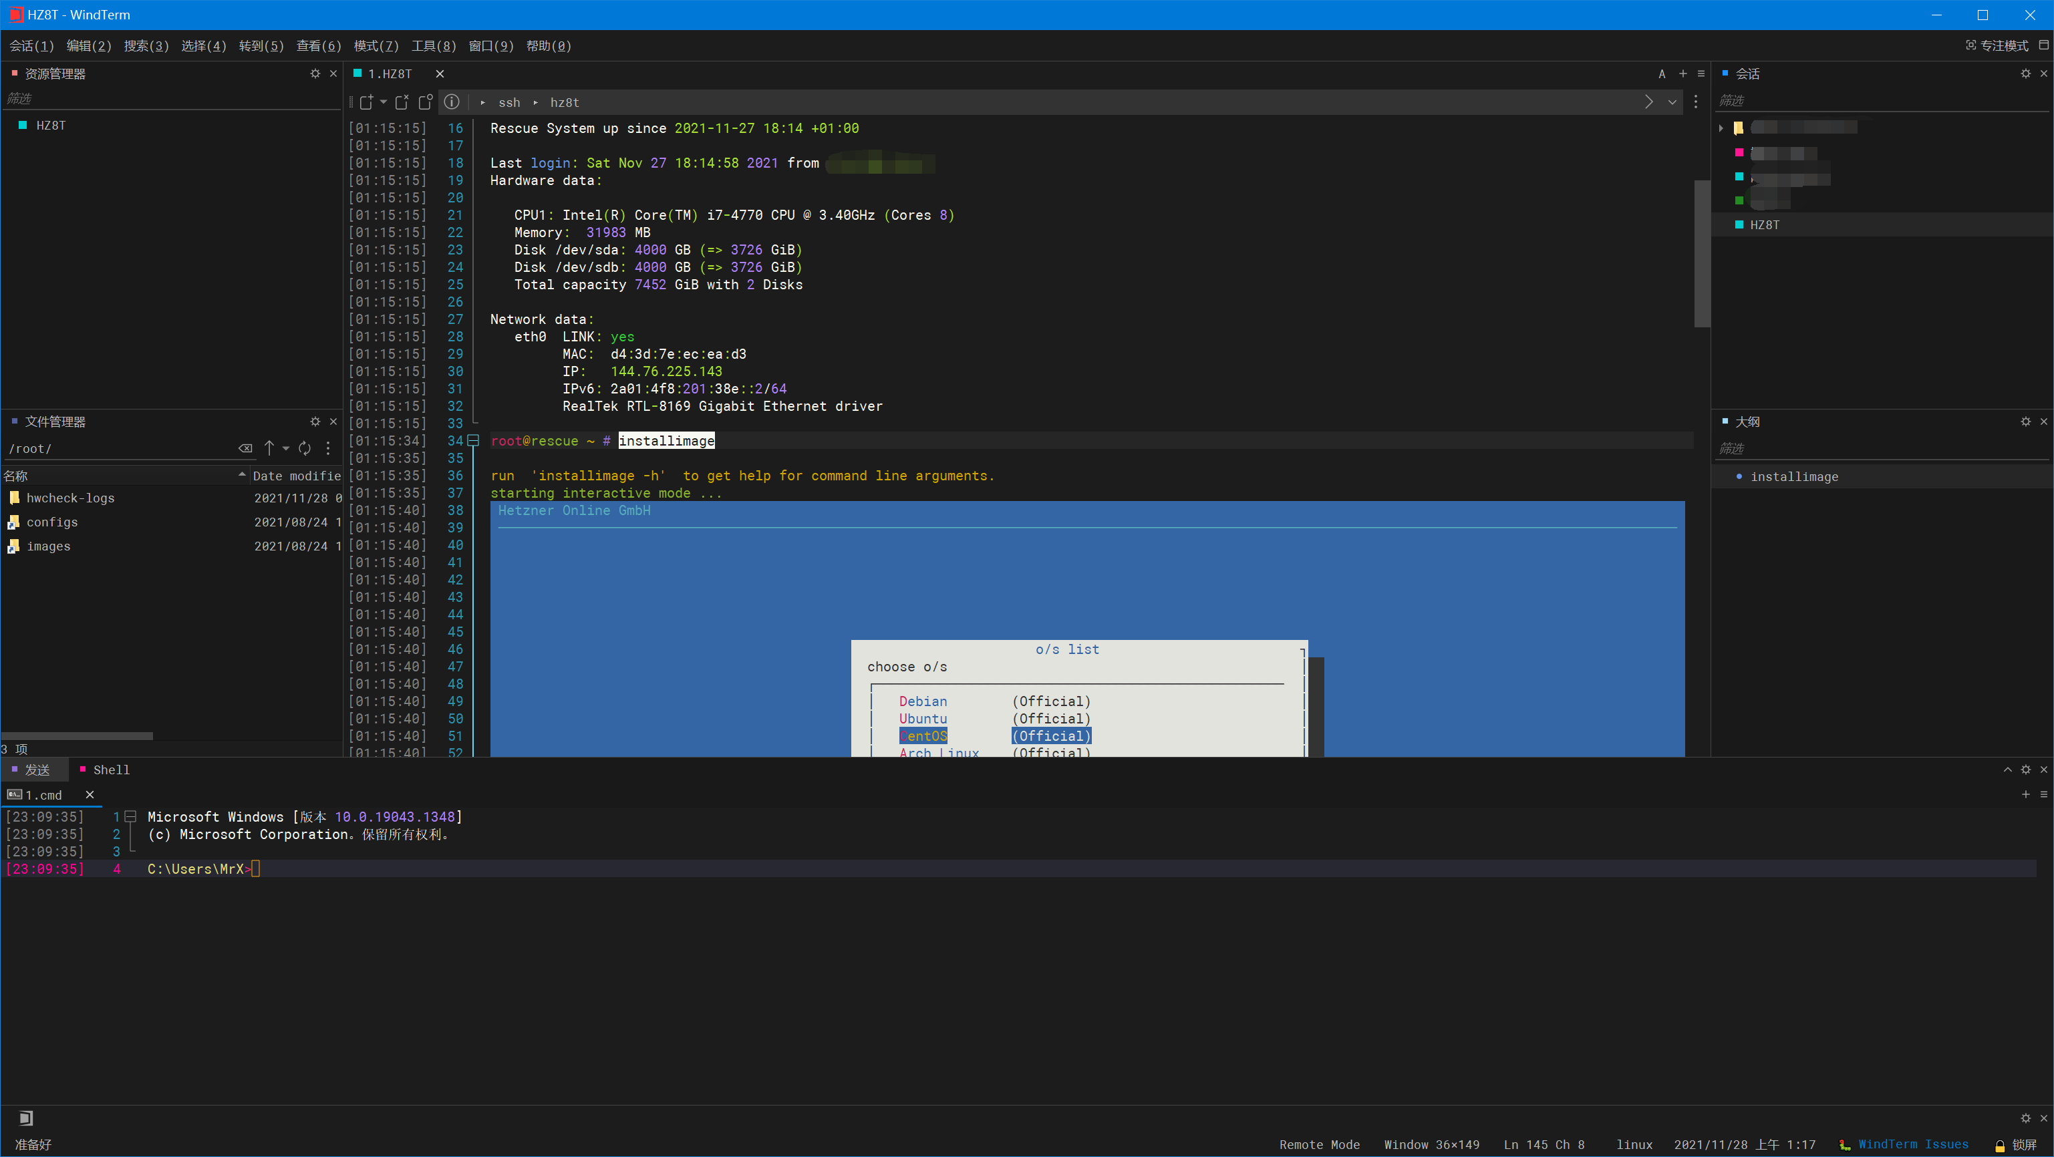Open the new session dropdown arrow
2054x1157 pixels.
(384, 102)
